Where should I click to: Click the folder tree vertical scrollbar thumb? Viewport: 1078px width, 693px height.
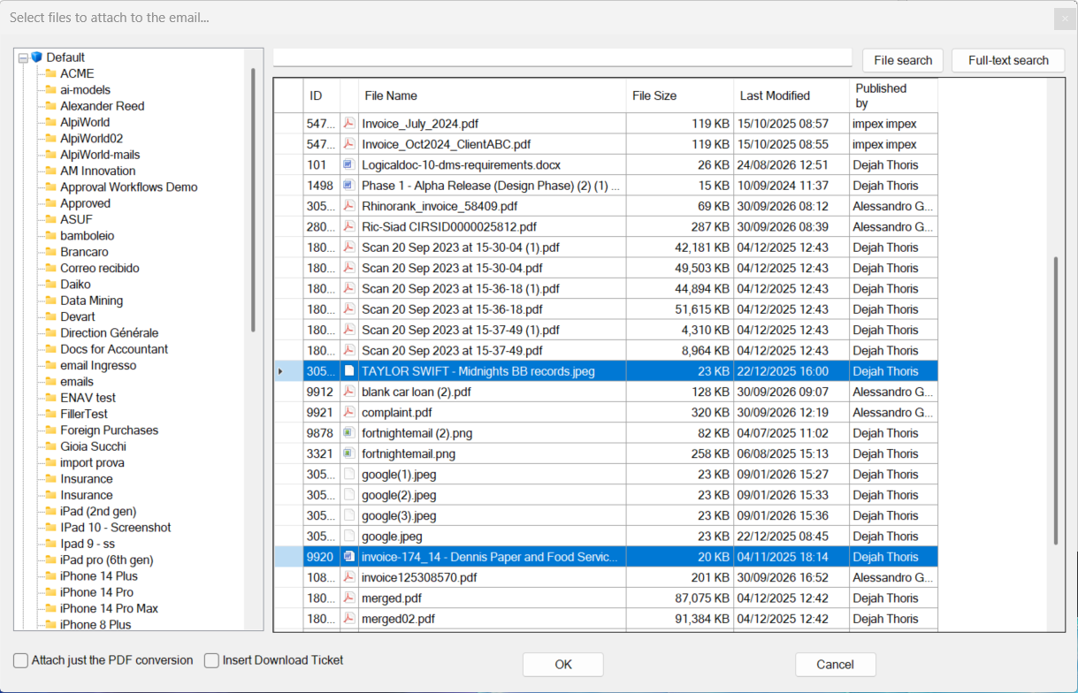[x=253, y=200]
